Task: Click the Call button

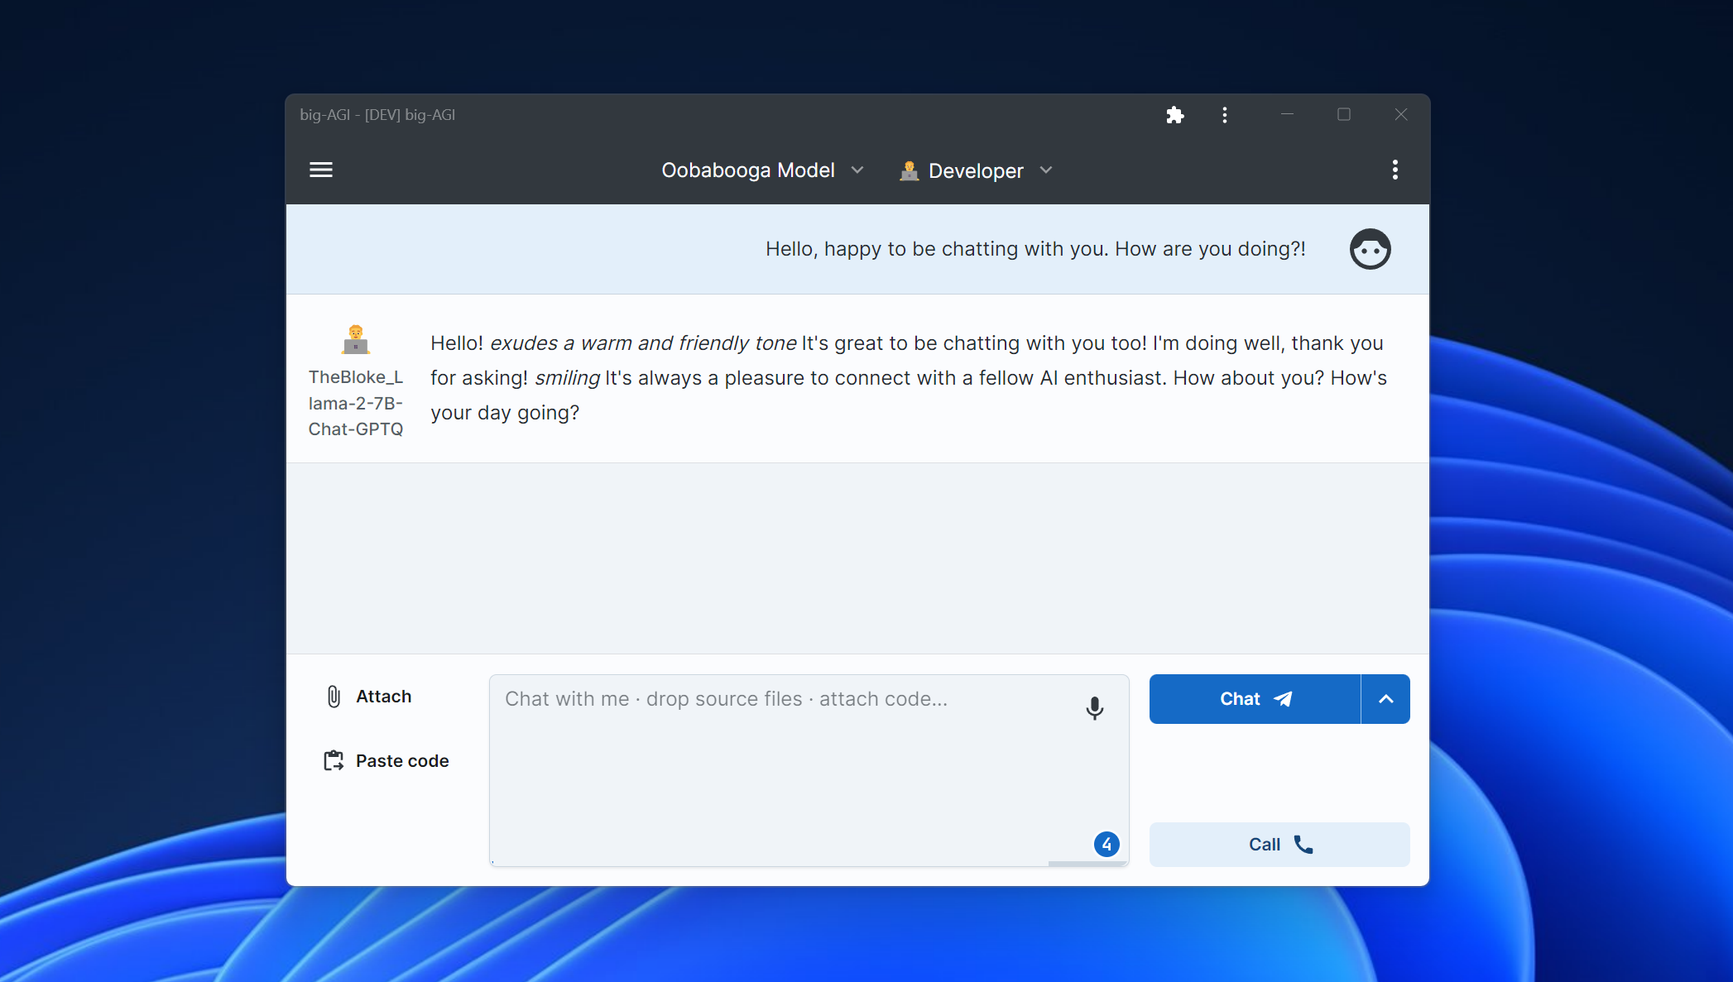Action: point(1279,844)
